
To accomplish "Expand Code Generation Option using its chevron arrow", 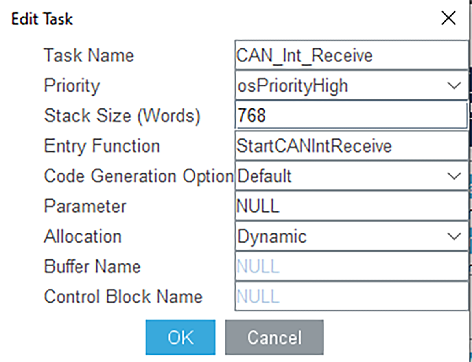I will pos(454,176).
